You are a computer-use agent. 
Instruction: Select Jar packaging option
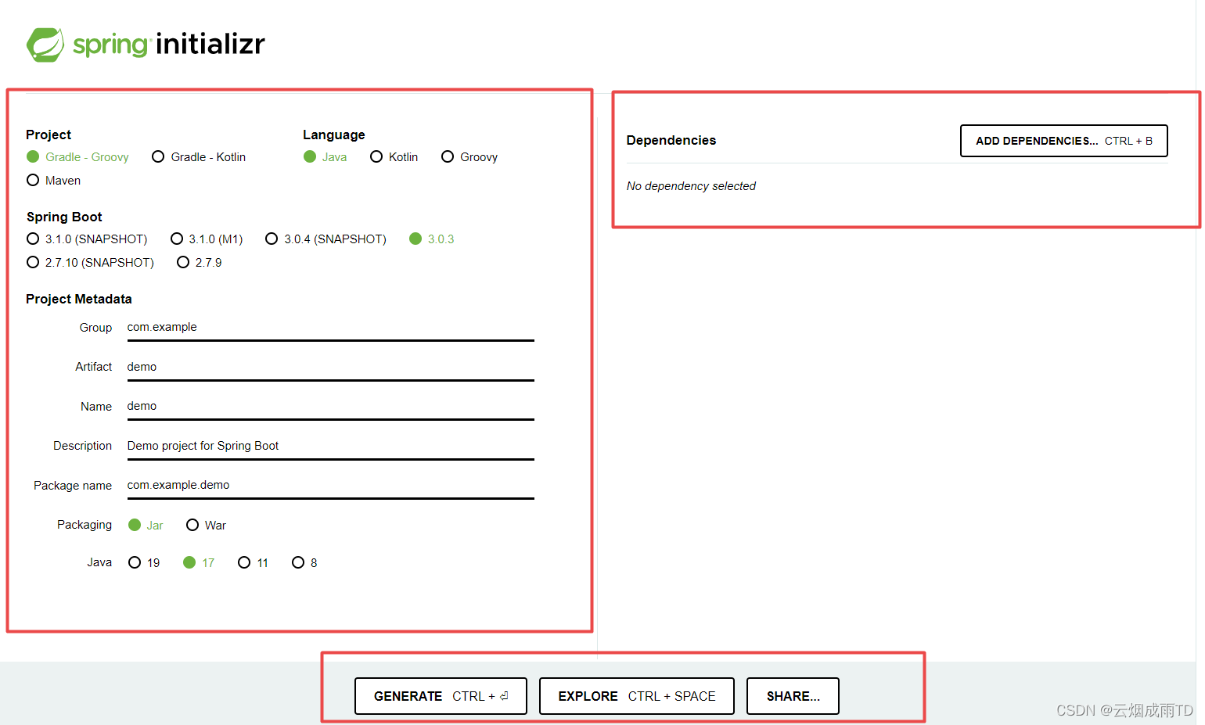(x=146, y=526)
